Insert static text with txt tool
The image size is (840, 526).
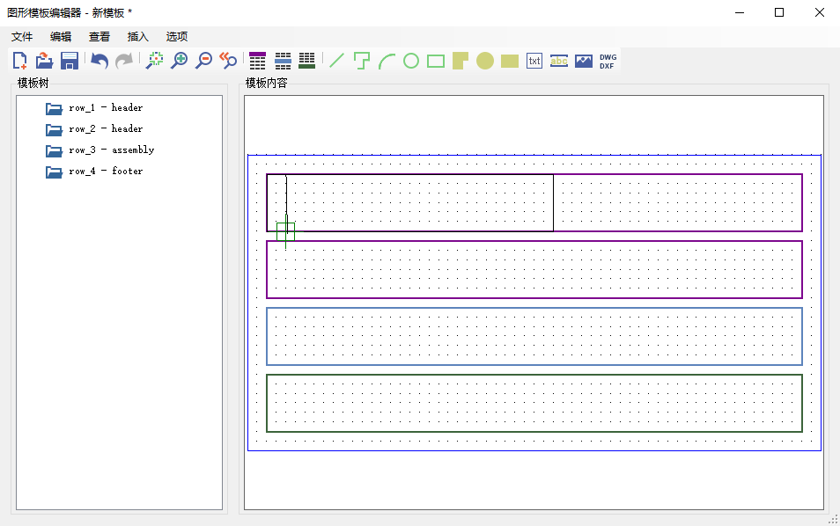click(534, 61)
